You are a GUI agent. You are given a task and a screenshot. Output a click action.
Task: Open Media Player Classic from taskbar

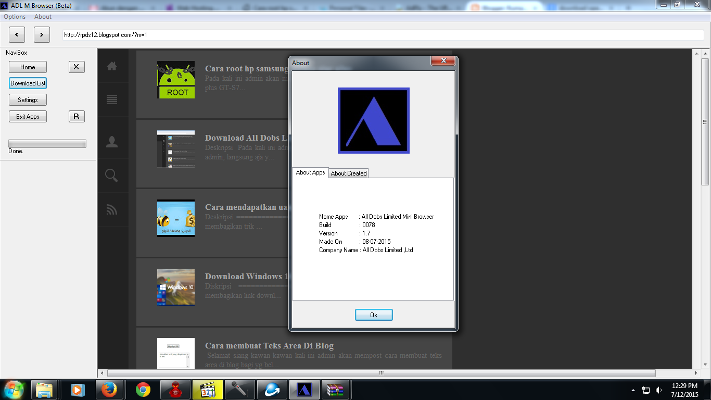coord(208,390)
